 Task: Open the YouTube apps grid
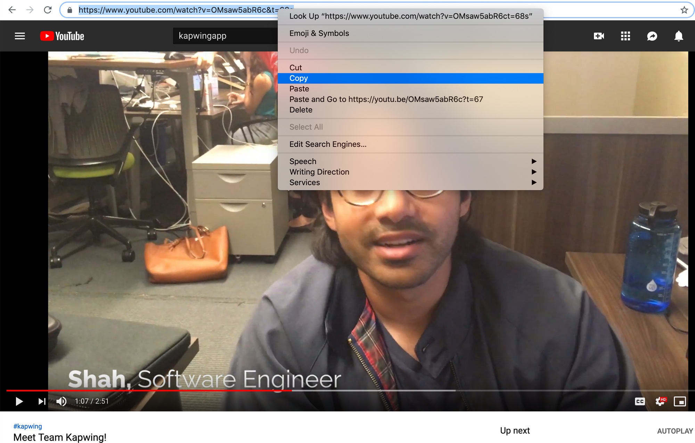point(625,36)
